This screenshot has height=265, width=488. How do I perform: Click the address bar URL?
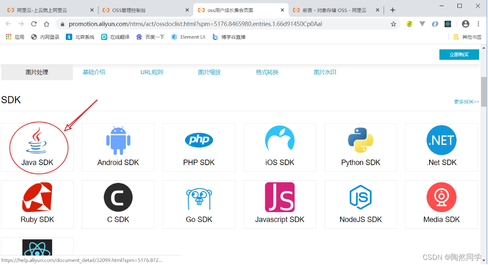point(196,24)
